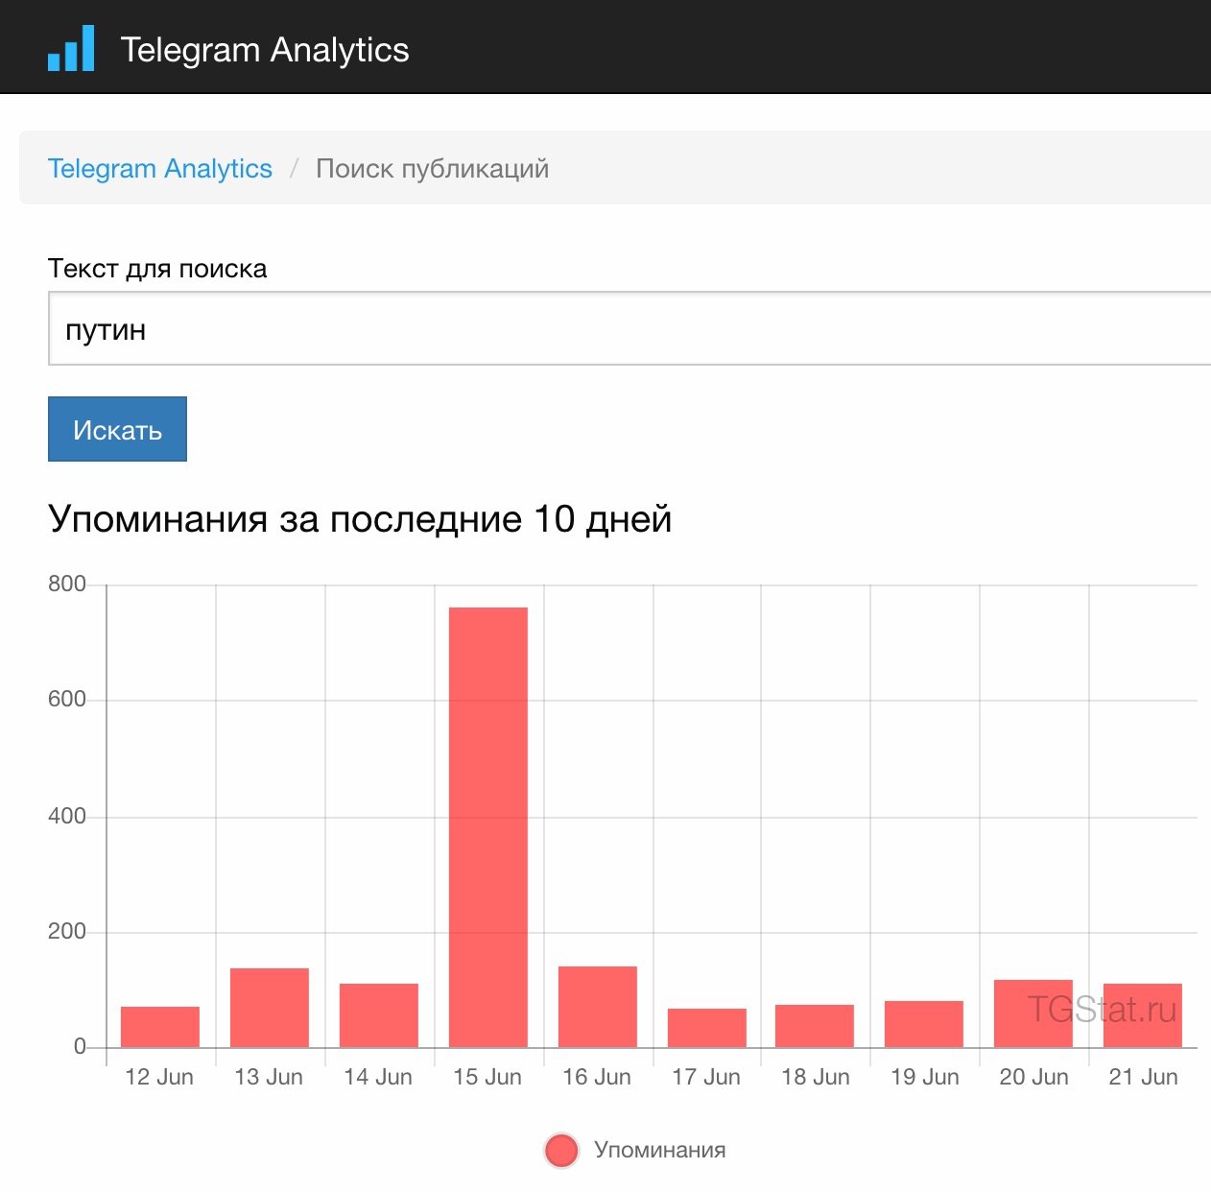This screenshot has height=1192, width=1211.
Task: Open the Telegram Analytics header title
Action: [x=265, y=50]
